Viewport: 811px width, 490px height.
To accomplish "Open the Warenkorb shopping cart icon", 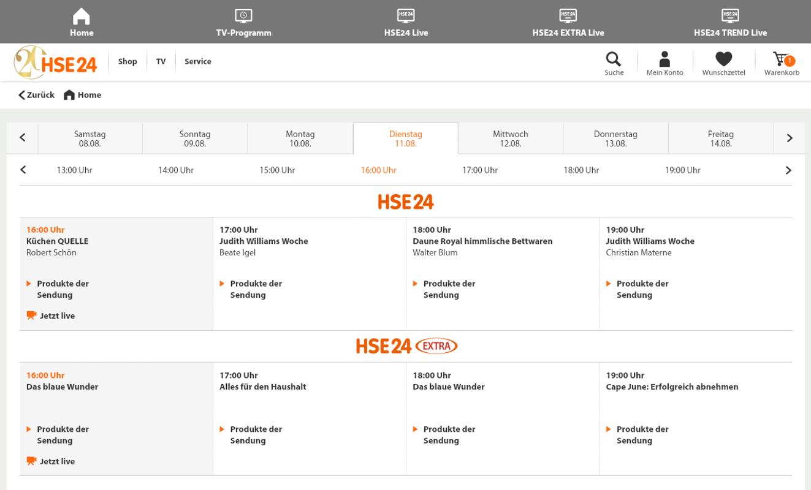I will [x=780, y=59].
